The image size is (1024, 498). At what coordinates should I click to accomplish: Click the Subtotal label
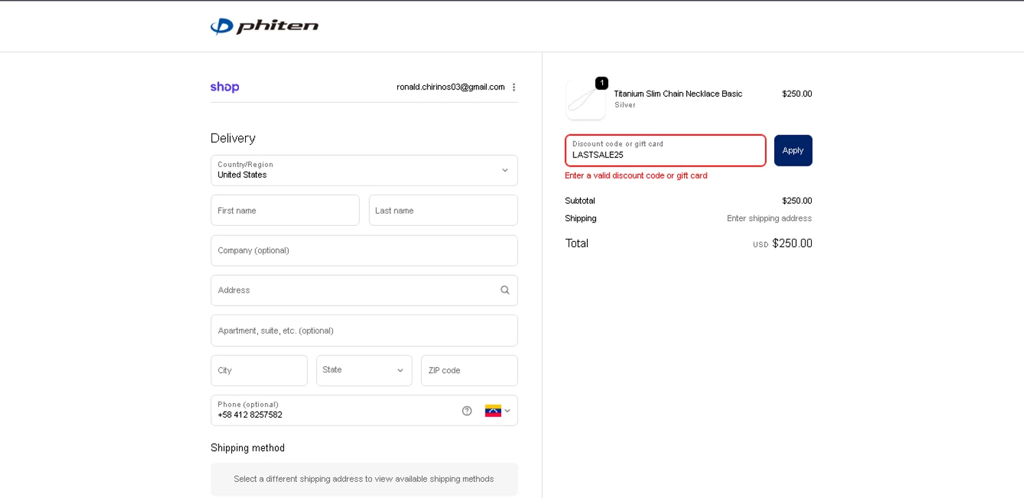tap(580, 201)
